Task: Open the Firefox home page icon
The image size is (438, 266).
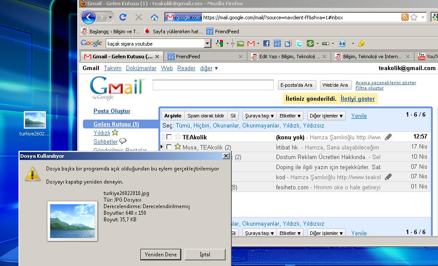Action: [154, 17]
